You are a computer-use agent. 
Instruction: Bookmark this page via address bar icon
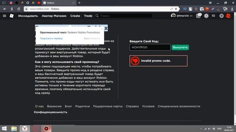pos(176,9)
